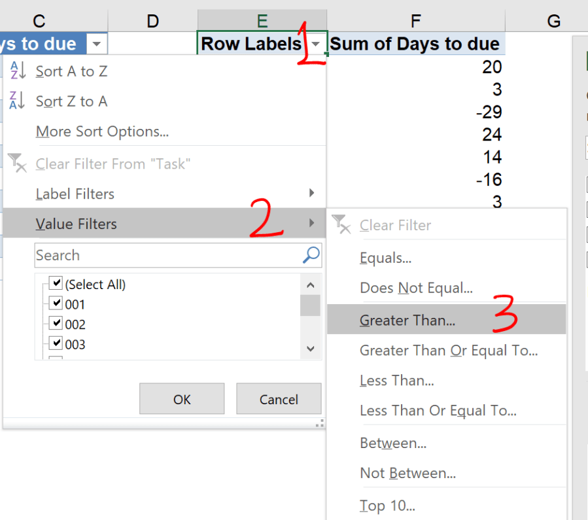The width and height of the screenshot is (588, 520).
Task: Select Greater Than... value filter
Action: coord(407,321)
